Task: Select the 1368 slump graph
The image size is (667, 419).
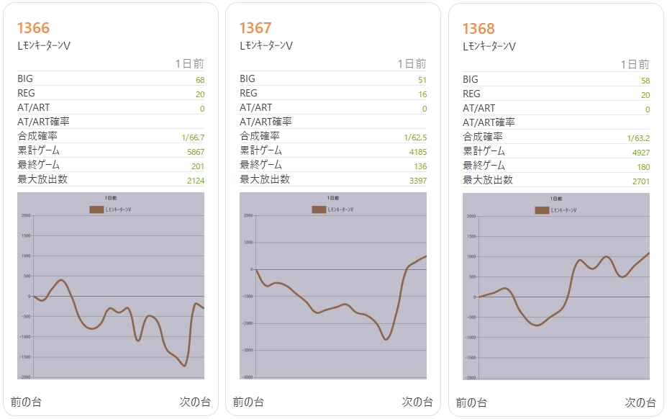Action: (556, 287)
